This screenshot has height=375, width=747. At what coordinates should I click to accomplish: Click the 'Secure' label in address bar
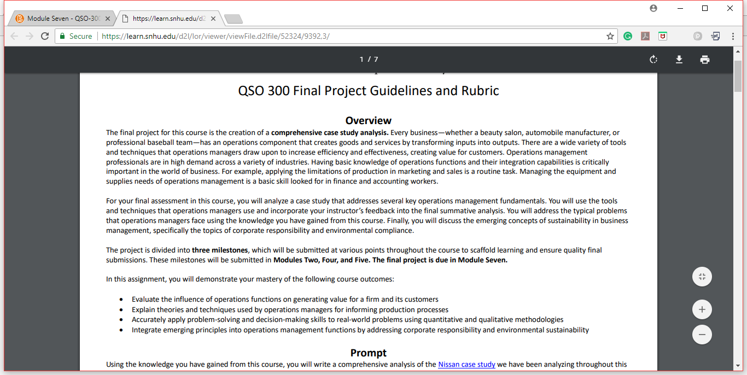81,36
